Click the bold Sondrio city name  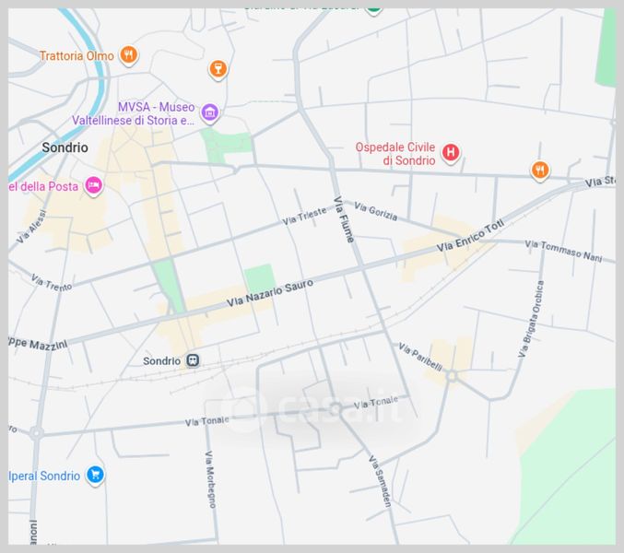pos(65,147)
